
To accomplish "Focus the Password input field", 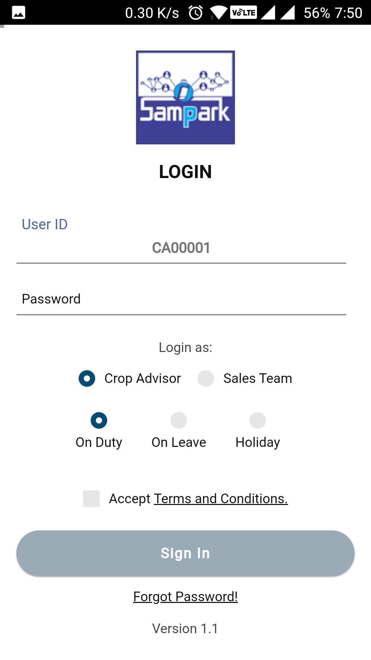I will click(x=181, y=299).
